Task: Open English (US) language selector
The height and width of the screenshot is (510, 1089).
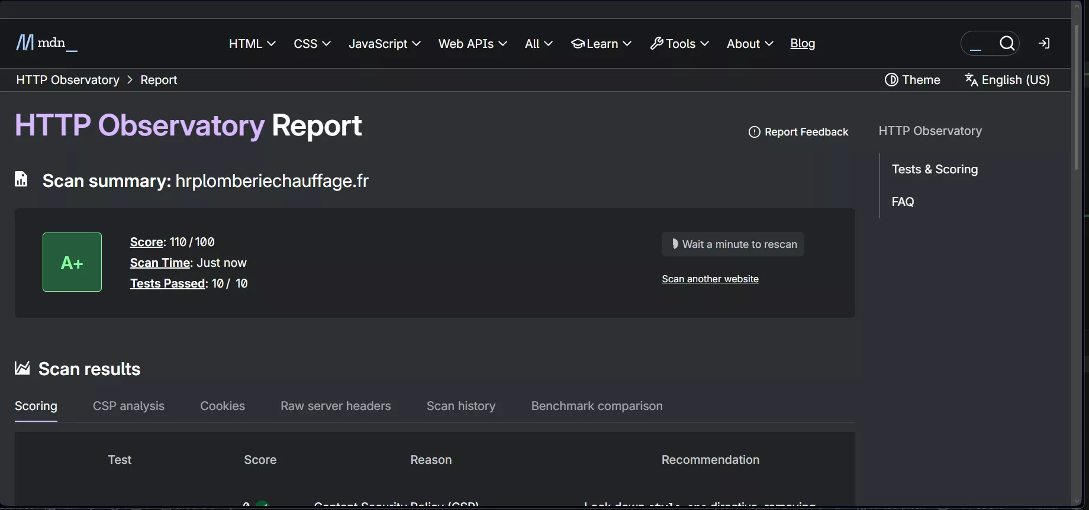Action: pos(1007,80)
